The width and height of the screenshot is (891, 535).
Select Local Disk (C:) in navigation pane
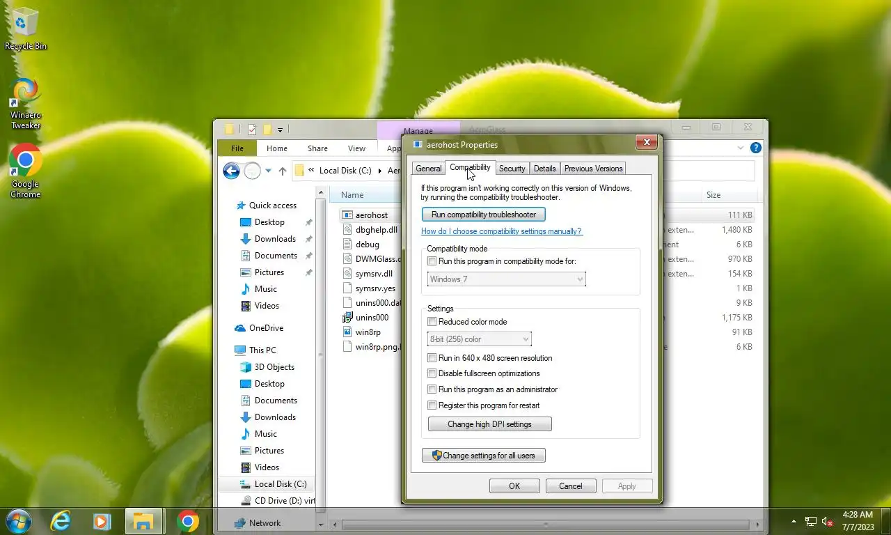click(280, 484)
